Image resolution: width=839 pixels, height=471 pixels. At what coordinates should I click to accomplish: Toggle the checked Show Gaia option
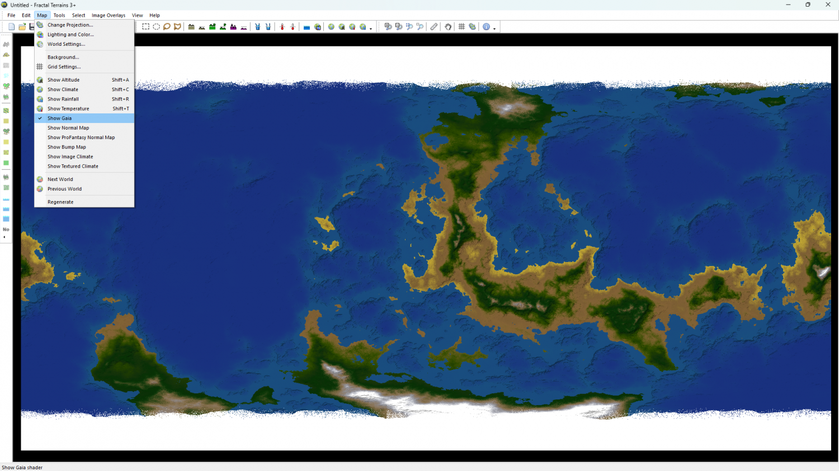point(59,118)
